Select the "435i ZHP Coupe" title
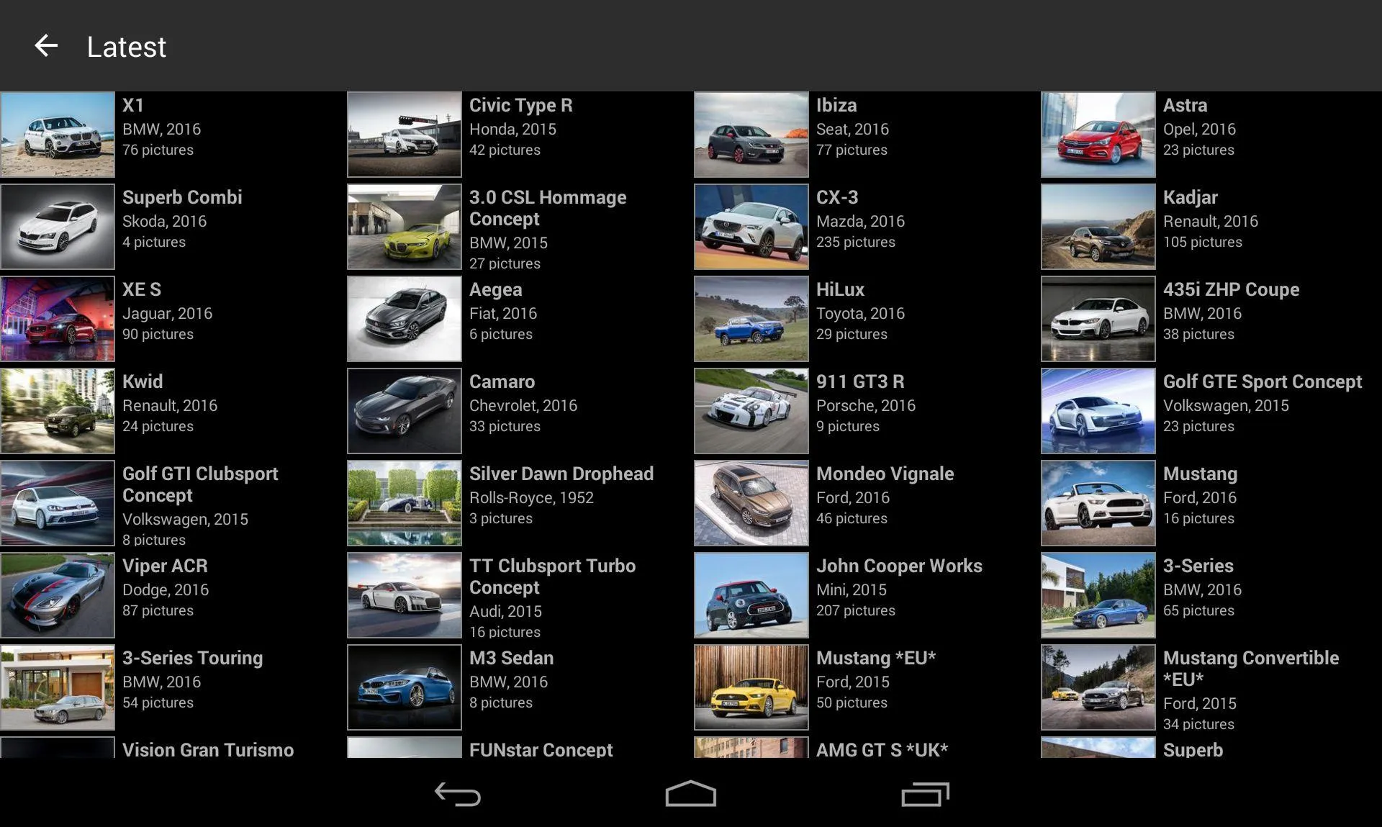The image size is (1382, 827). 1232,289
